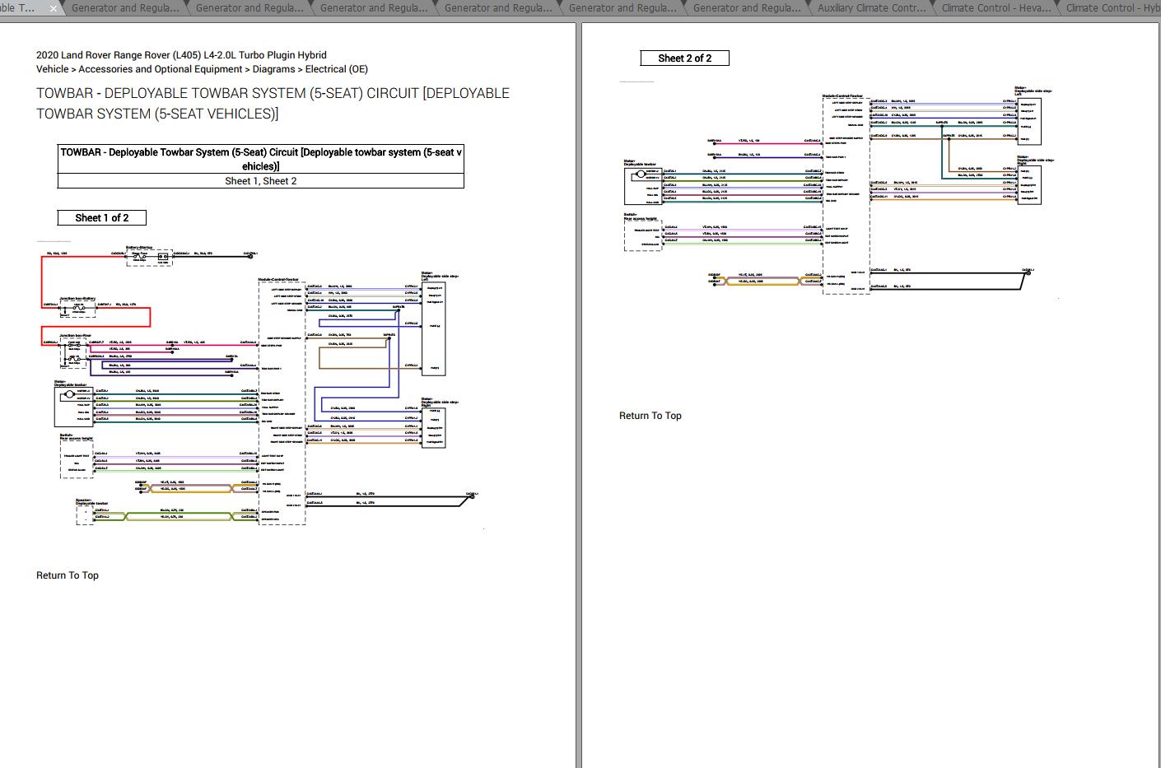Click the Sheet 1 of 2 header box
Image resolution: width=1161 pixels, height=768 pixels.
pos(101,216)
